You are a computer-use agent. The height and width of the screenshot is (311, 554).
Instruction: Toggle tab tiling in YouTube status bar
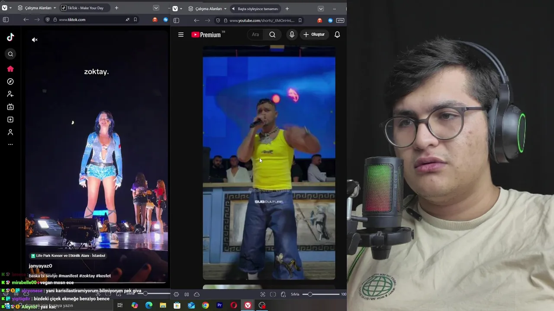273,294
